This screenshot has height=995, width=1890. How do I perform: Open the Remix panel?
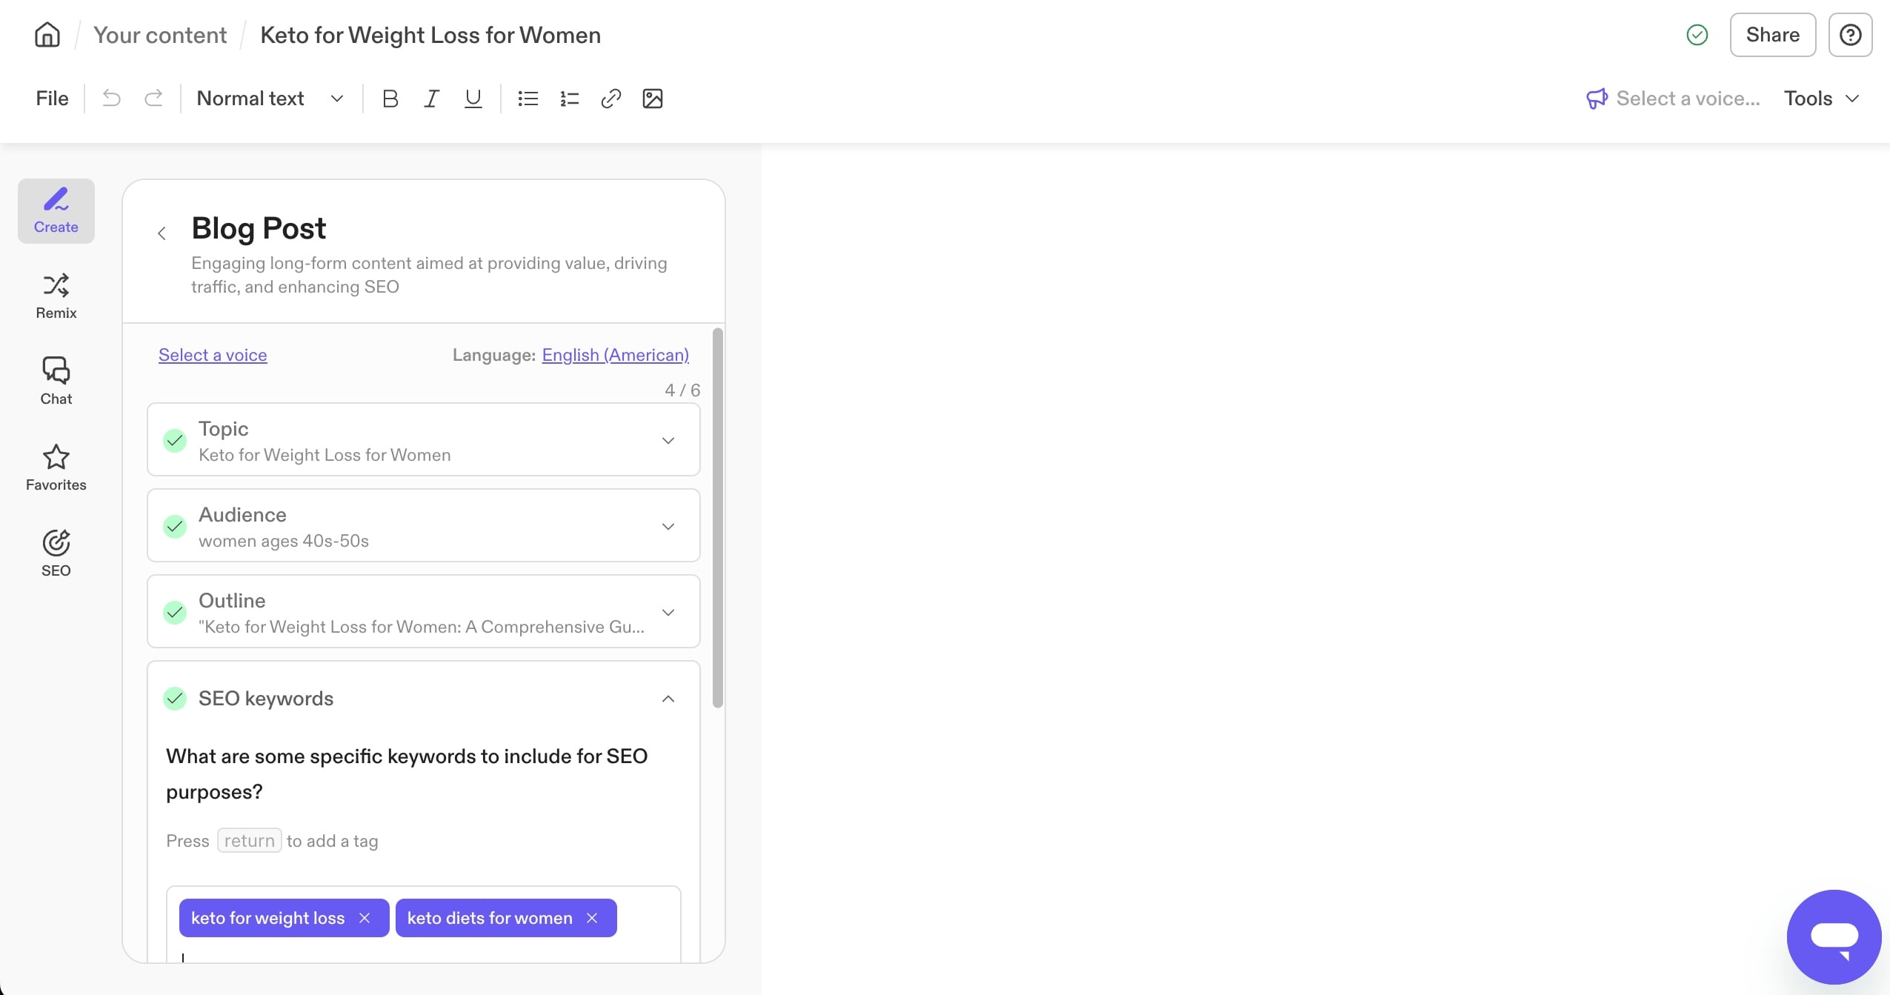point(56,296)
